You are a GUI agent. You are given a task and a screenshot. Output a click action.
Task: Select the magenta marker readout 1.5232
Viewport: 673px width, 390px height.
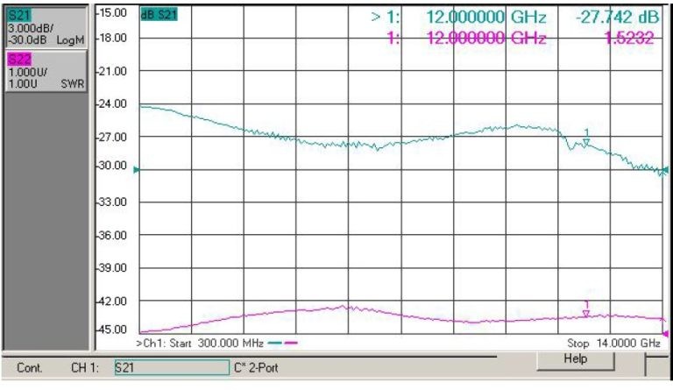[x=629, y=39]
